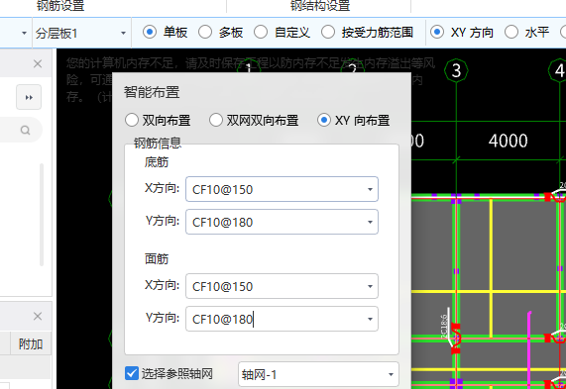Toggle the 选择参照轴网 checkbox
Screen dimensions: 566x389
132,373
